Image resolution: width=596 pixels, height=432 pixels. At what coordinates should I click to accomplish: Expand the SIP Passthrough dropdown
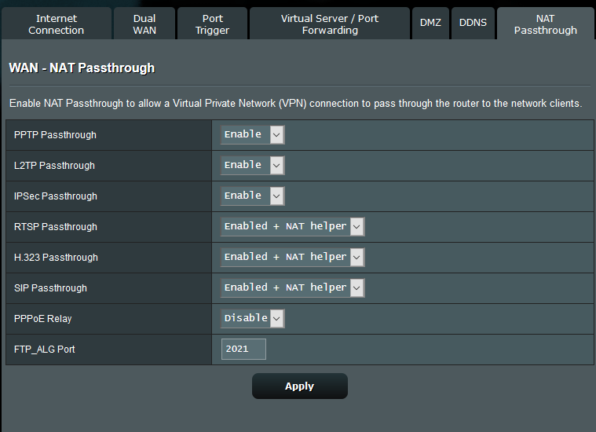[292, 287]
